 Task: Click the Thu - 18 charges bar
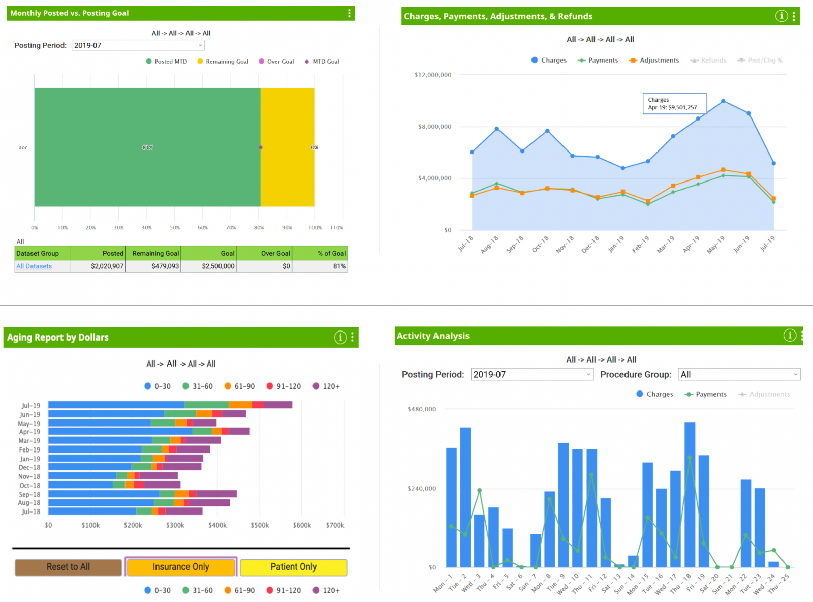click(690, 494)
